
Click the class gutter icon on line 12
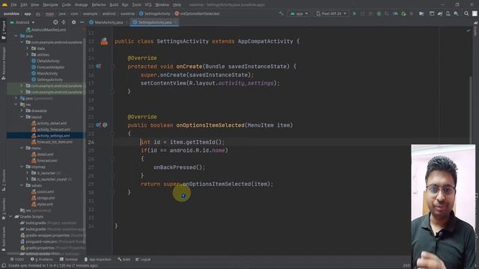104,42
